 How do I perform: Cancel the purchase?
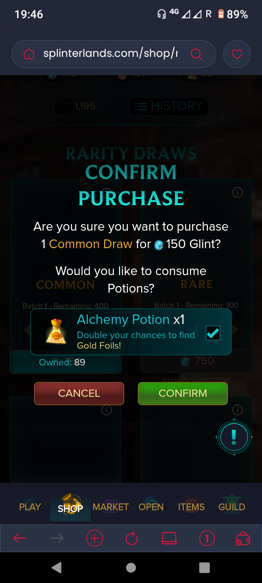coord(79,394)
